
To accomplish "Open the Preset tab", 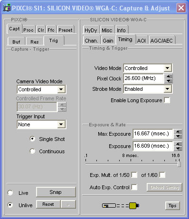I will pyautogui.click(x=66, y=30).
